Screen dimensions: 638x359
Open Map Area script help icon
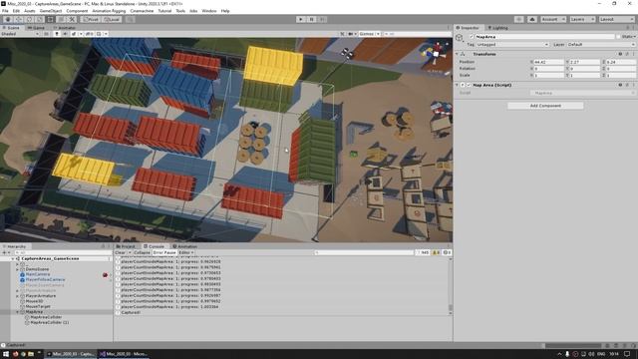coord(620,85)
